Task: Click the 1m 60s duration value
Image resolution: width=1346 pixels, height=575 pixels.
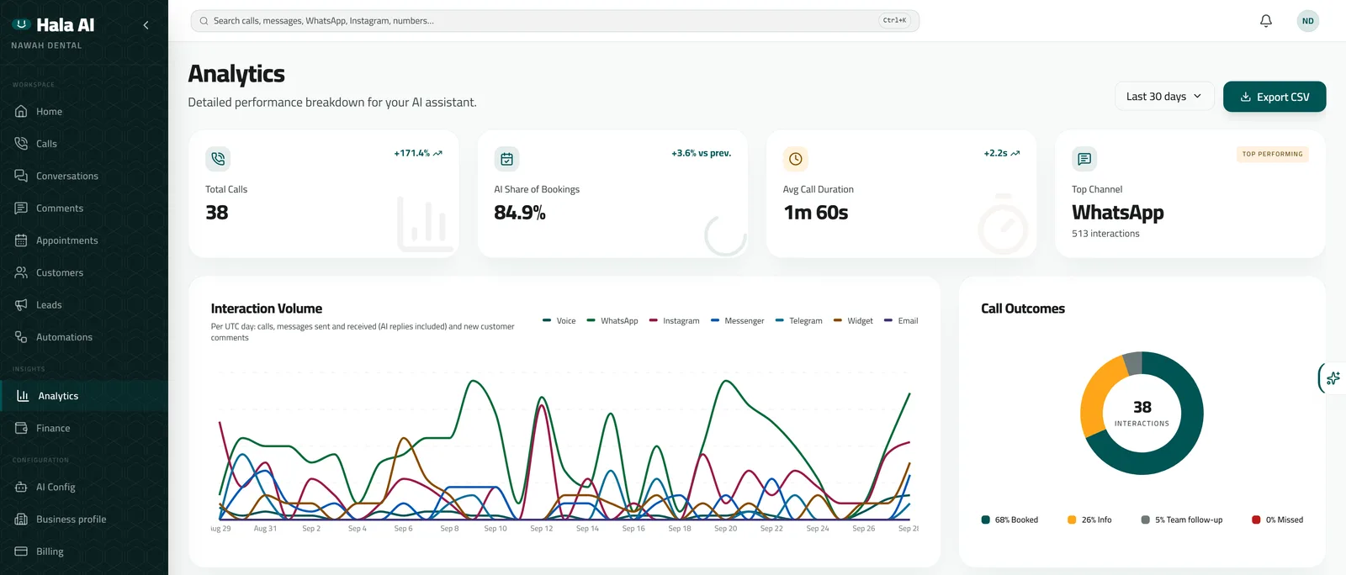Action: pyautogui.click(x=816, y=213)
